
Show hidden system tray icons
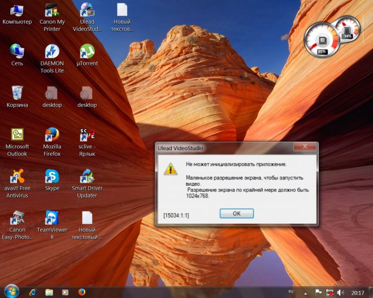(x=306, y=292)
